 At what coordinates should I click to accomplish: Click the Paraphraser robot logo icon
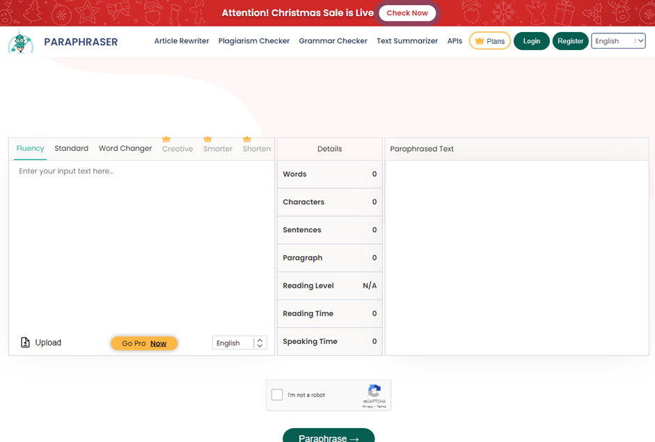(21, 42)
